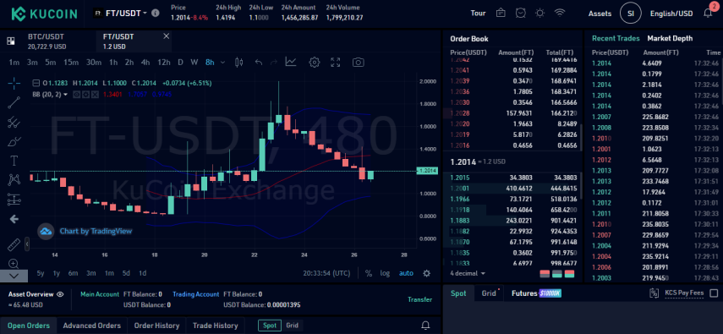
Task: Select the prediction and measurement tool
Action: click(14, 200)
